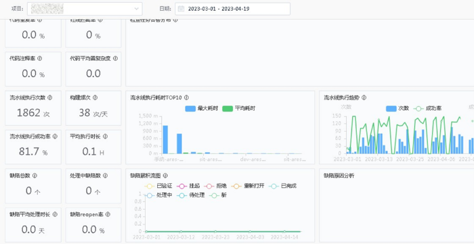Click the calendar icon in date field
Viewport: 474px width, 244px height.
click(x=181, y=9)
